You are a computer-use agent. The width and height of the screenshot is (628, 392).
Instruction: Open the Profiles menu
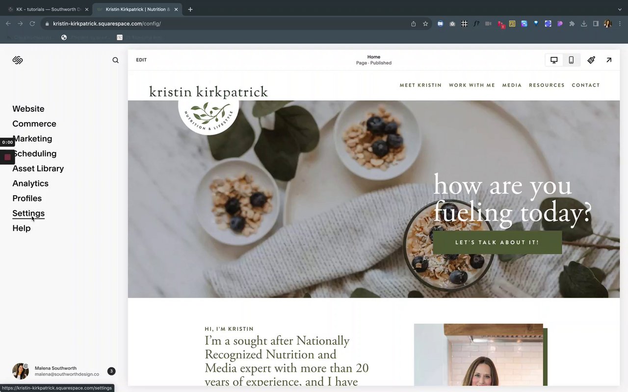[27, 198]
